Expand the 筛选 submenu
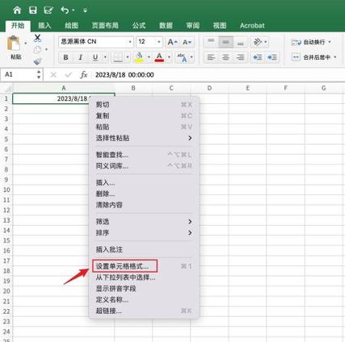Image resolution: width=345 pixels, height=342 pixels. pyautogui.click(x=144, y=222)
